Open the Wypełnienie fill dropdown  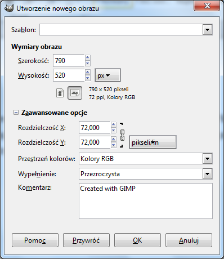click(207, 174)
